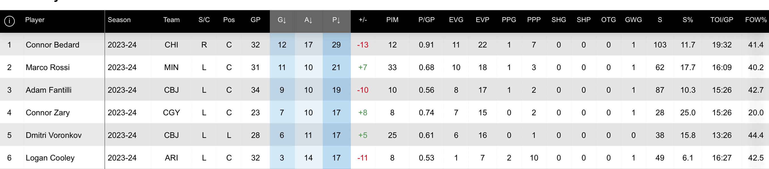Screen dimensions: 769x169
Task: Sort by FOW% faceoff column header
Action: [756, 20]
